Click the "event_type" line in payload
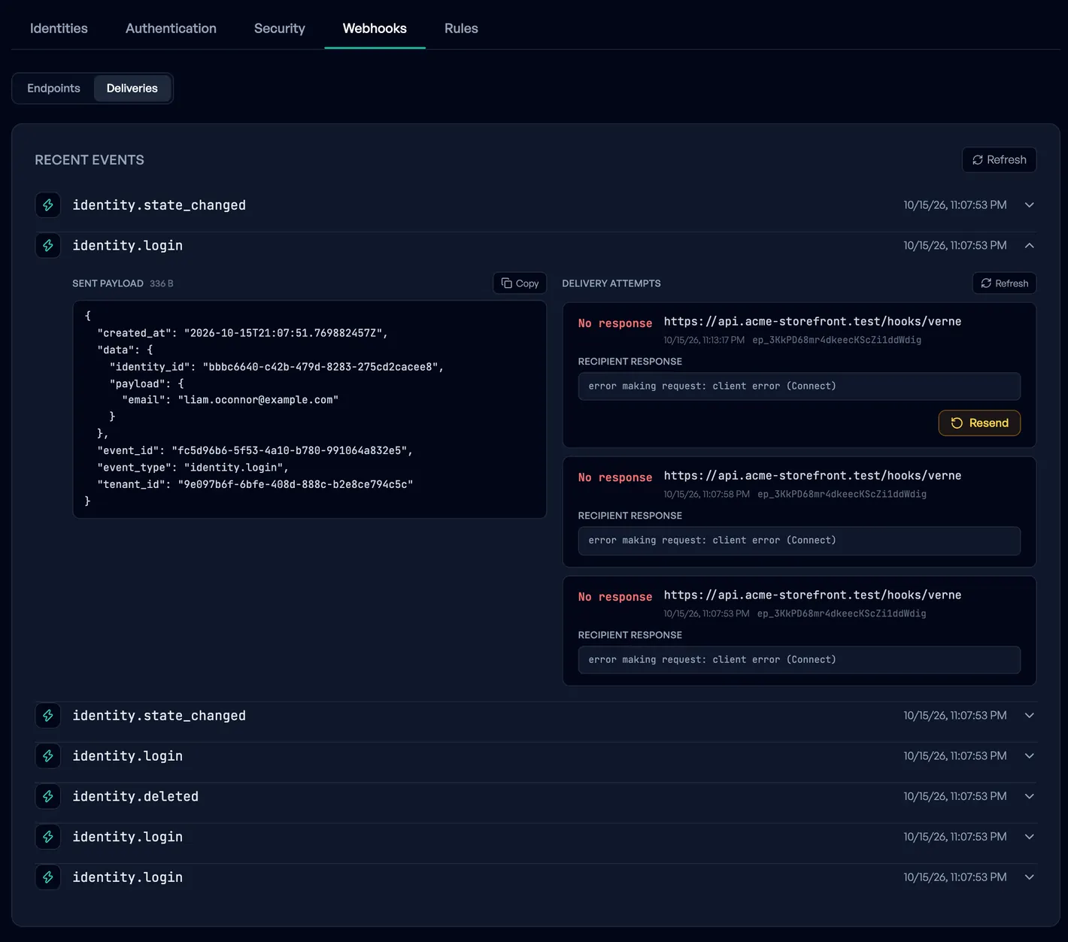1068x942 pixels. 193,468
